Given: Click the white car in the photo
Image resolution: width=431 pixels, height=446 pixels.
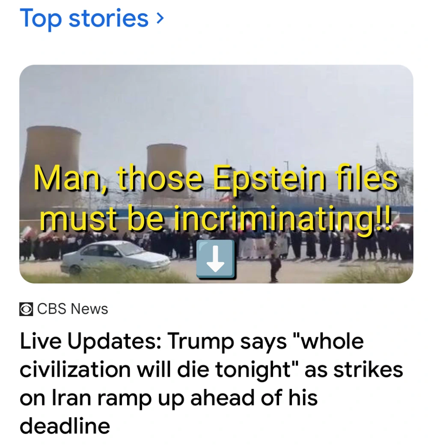Looking at the screenshot, I should click(115, 257).
